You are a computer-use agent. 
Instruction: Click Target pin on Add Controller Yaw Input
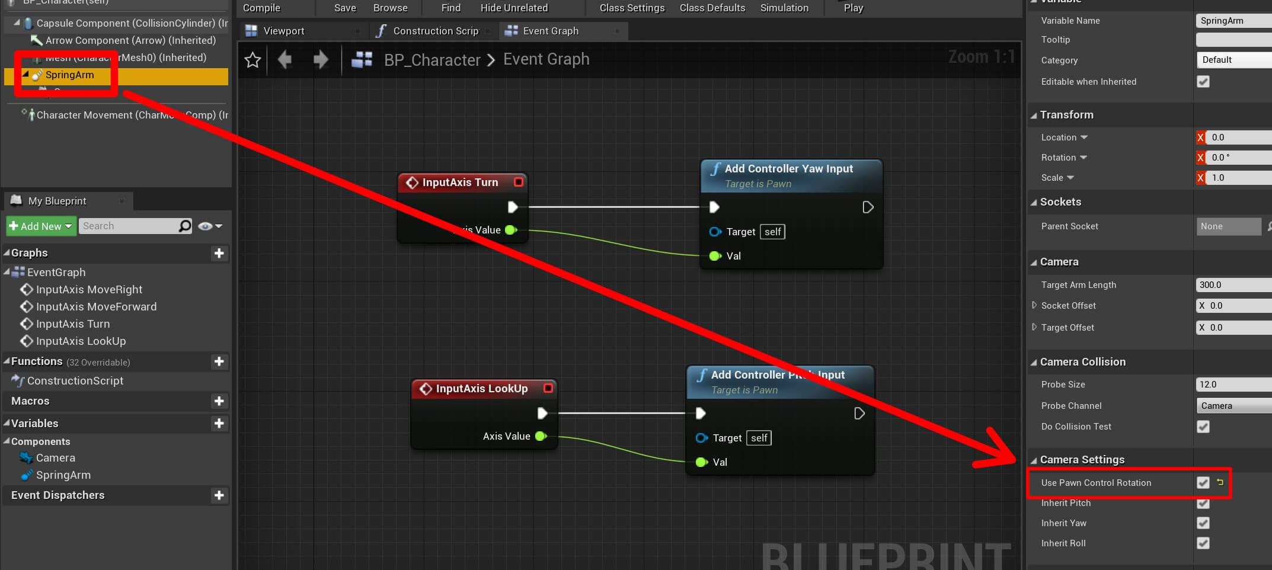coord(715,232)
